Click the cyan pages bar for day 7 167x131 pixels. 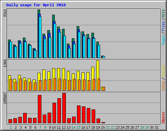tap(40, 37)
